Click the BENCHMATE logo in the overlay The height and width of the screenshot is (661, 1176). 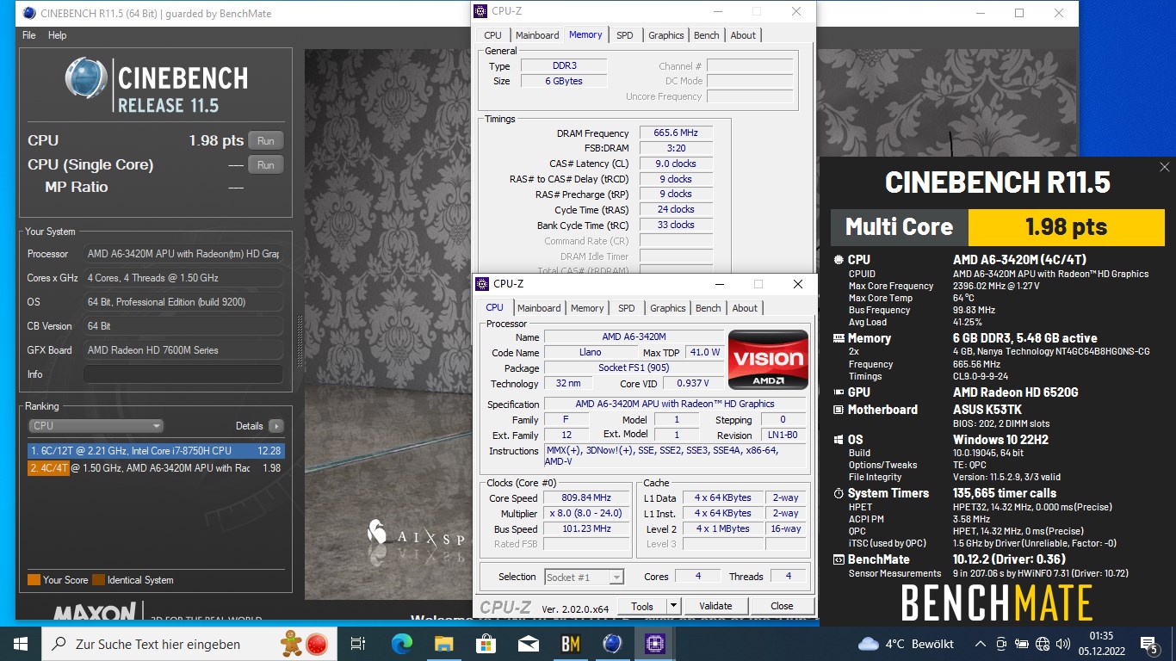(997, 602)
